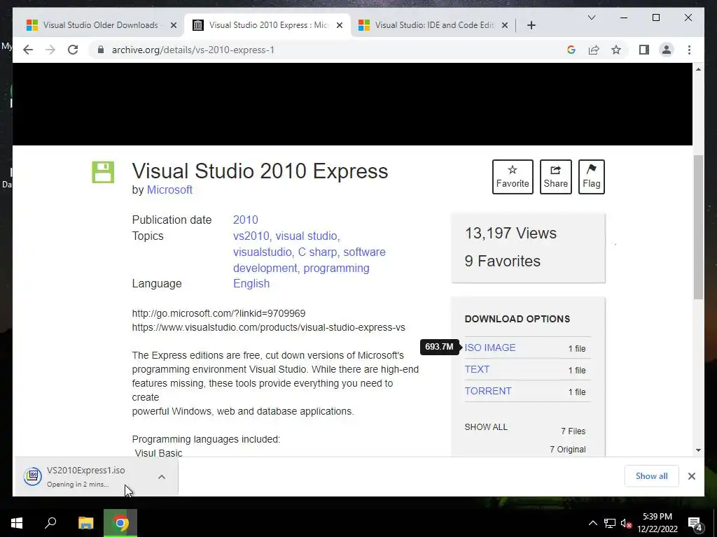Bookmark this page with star icon
Image resolution: width=717 pixels, height=537 pixels.
(x=616, y=50)
